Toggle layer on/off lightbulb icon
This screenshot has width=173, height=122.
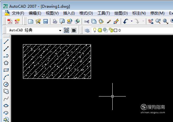95,30
